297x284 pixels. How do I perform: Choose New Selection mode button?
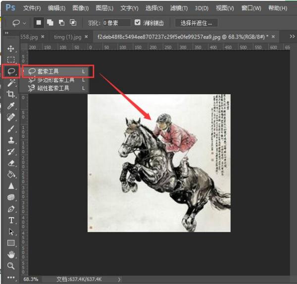(x=39, y=23)
